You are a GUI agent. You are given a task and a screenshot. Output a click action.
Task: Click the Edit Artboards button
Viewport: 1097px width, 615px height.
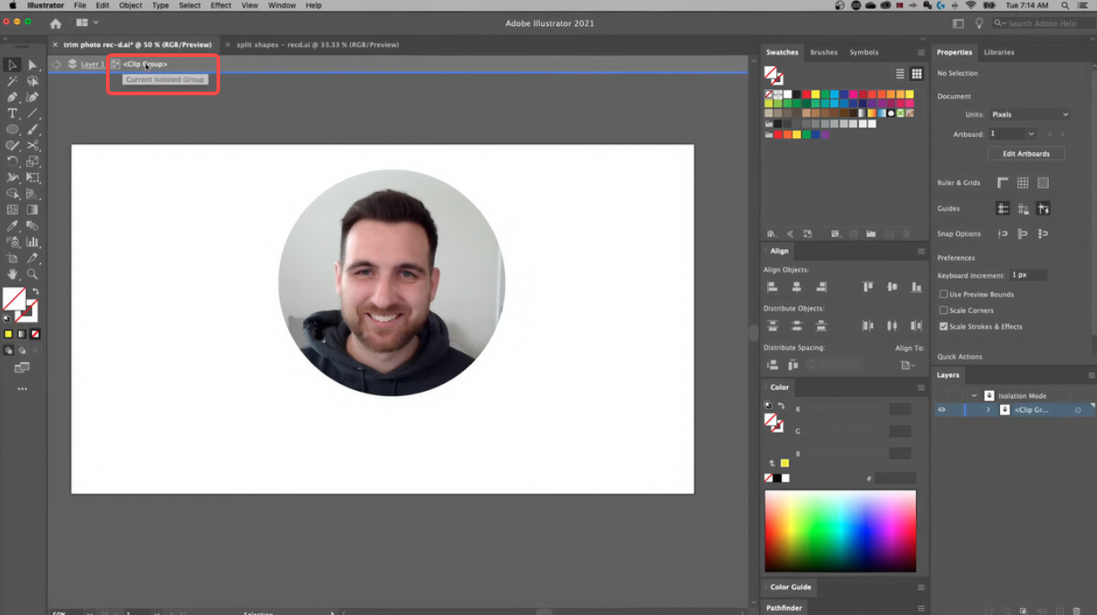click(1026, 153)
